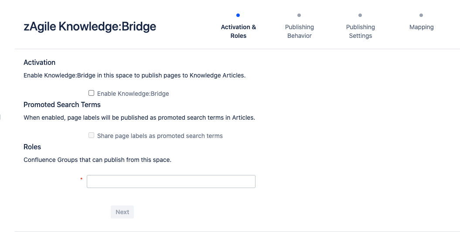Click the blue dot above Activation & Roles
Viewport: 460px width, 232px height.
tap(238, 15)
